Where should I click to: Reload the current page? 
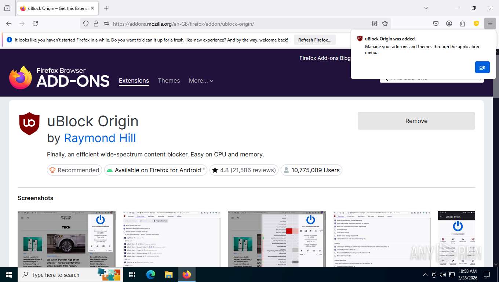click(35, 23)
